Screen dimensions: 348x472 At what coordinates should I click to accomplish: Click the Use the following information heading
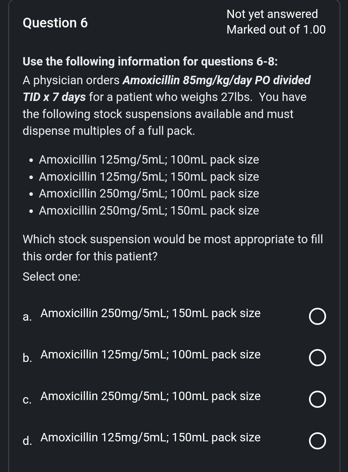[150, 61]
